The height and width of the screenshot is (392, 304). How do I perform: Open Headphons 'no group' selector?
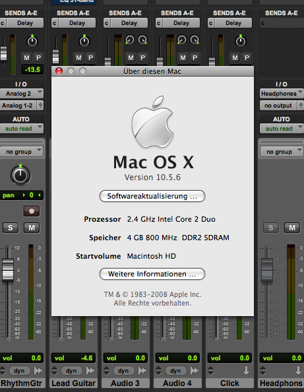(282, 152)
